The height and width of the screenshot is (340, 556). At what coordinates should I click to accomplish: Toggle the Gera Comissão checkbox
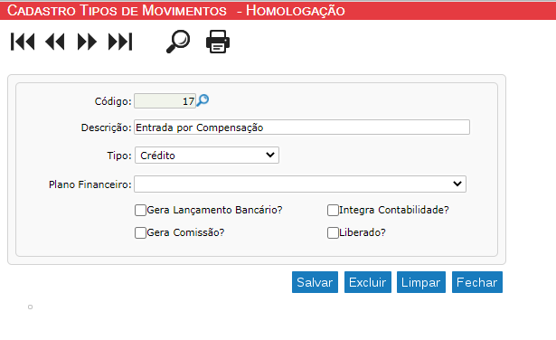140,233
